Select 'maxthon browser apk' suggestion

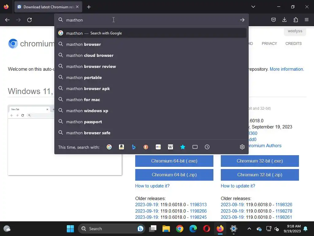(x=151, y=88)
